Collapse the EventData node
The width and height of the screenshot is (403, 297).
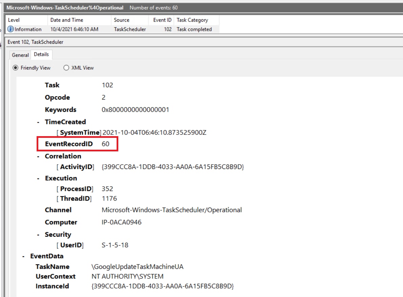pyautogui.click(x=23, y=256)
